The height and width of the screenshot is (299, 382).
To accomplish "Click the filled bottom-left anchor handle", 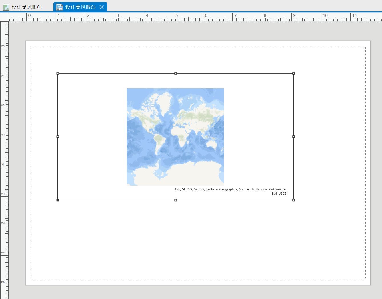I will click(x=58, y=200).
